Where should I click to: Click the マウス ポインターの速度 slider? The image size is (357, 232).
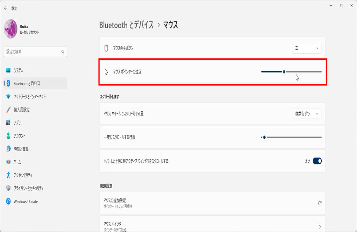(284, 72)
